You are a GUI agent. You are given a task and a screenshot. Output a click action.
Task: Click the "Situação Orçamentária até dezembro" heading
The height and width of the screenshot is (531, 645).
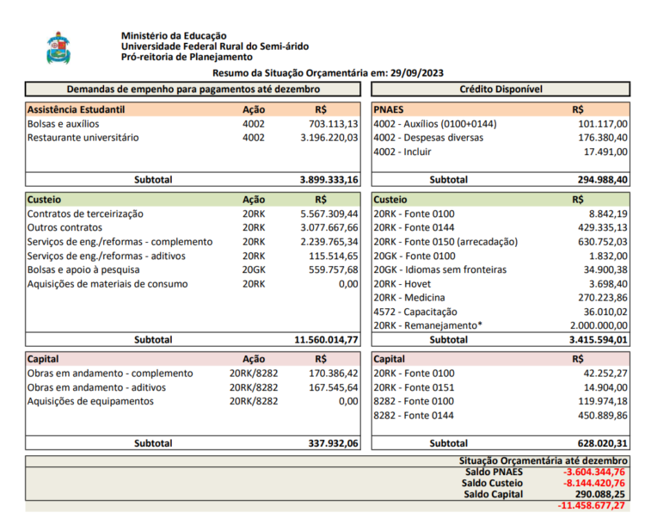(x=544, y=461)
